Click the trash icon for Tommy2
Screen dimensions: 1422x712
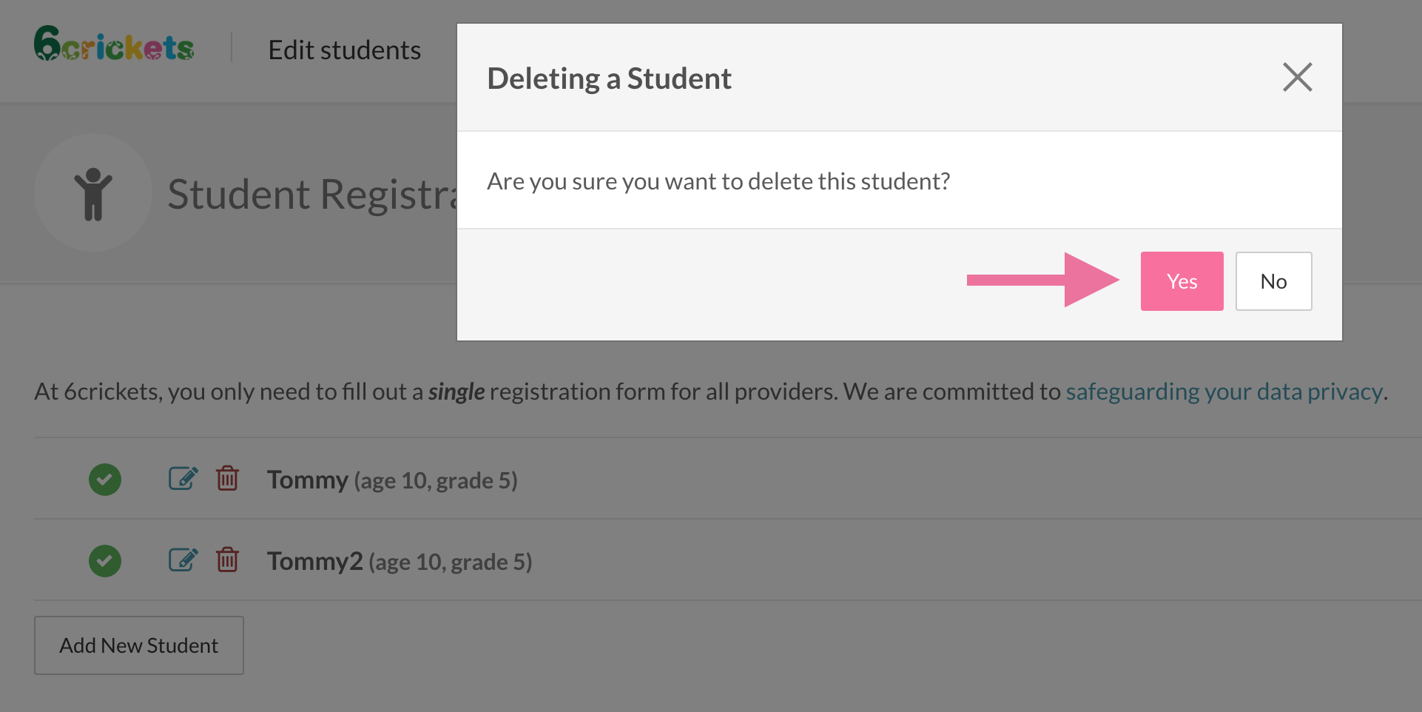coord(227,560)
